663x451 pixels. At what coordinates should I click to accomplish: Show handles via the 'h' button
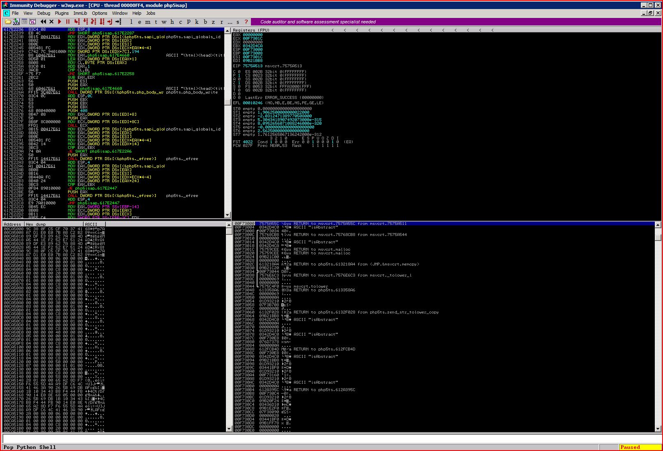(172, 22)
